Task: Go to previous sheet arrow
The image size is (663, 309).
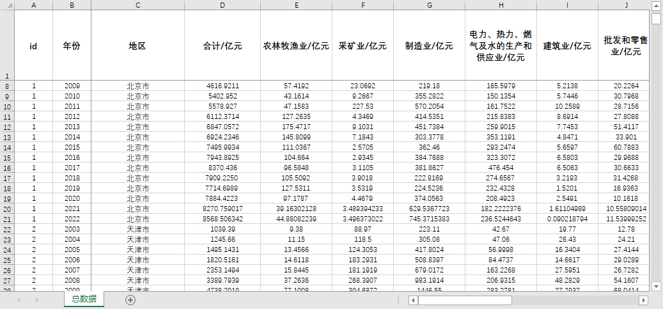Action: pyautogui.click(x=19, y=299)
